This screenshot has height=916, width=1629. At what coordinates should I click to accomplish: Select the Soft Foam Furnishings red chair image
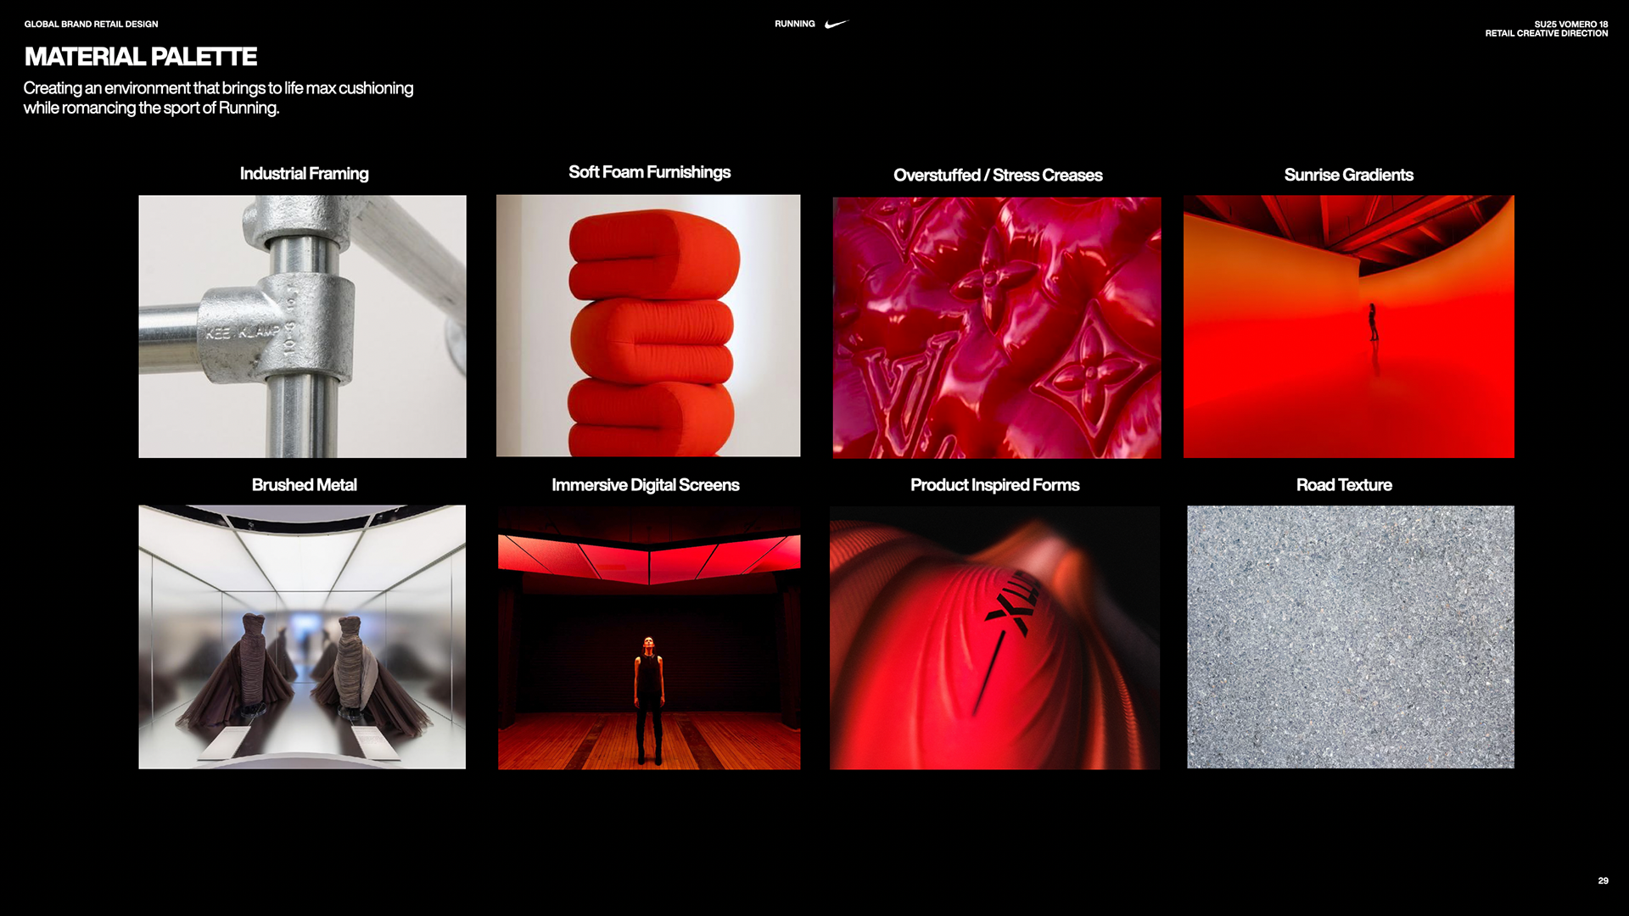(648, 326)
